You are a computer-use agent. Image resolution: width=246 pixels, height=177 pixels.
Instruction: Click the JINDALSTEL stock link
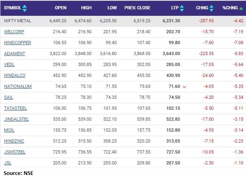tap(16, 119)
